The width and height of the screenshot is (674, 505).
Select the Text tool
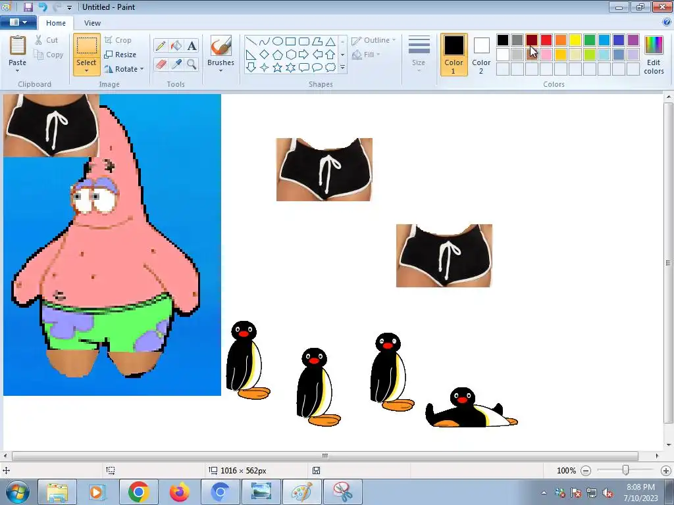click(x=192, y=45)
